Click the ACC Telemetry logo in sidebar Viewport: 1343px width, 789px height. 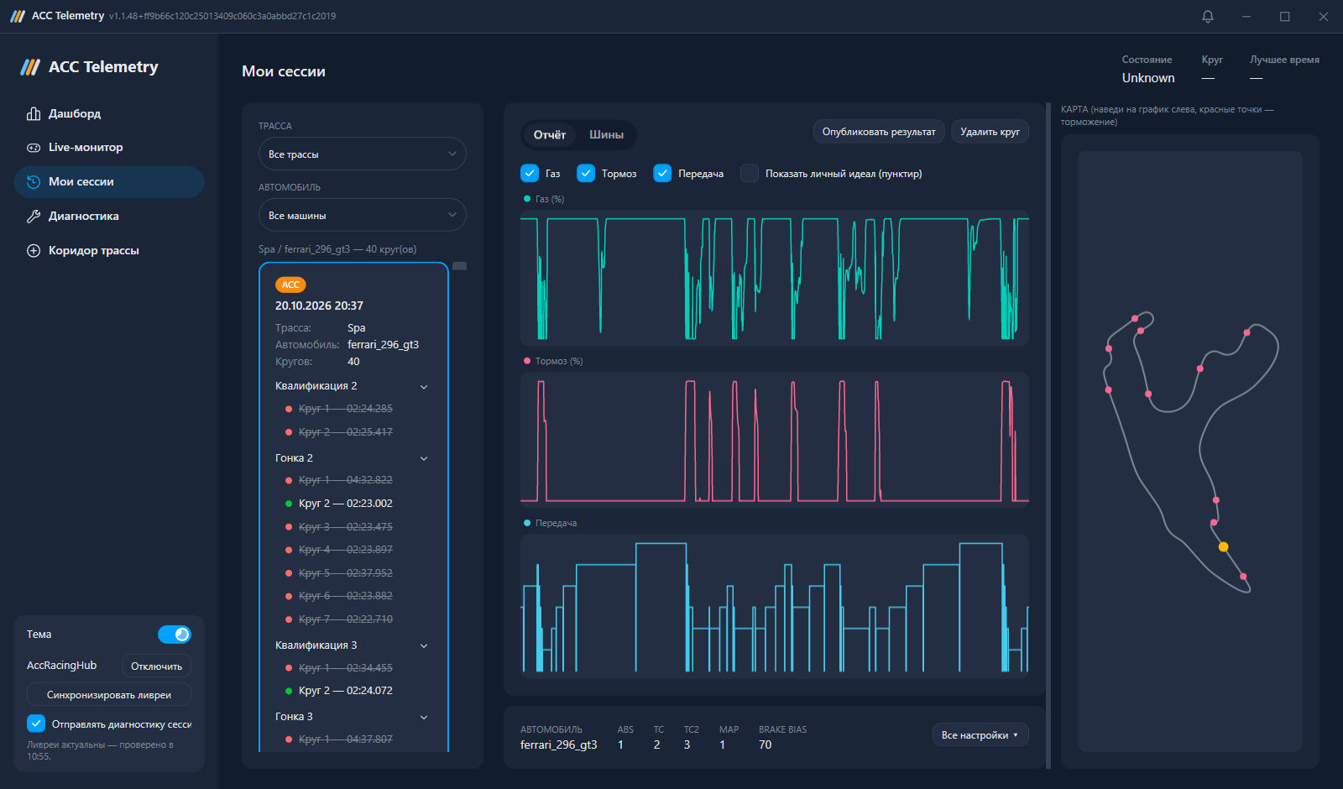click(30, 67)
